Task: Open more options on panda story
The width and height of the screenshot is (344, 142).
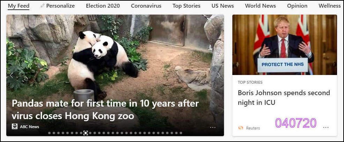Action: 213,127
